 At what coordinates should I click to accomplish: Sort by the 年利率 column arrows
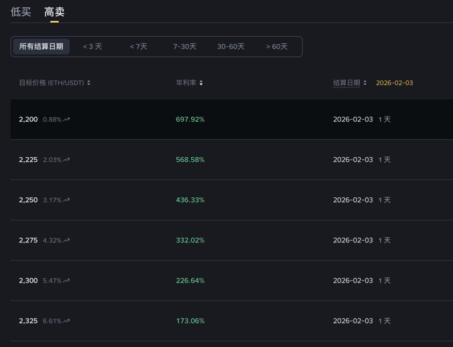(201, 83)
